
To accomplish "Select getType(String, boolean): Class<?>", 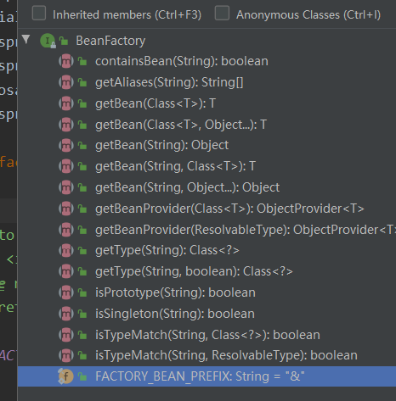I will coord(194,271).
